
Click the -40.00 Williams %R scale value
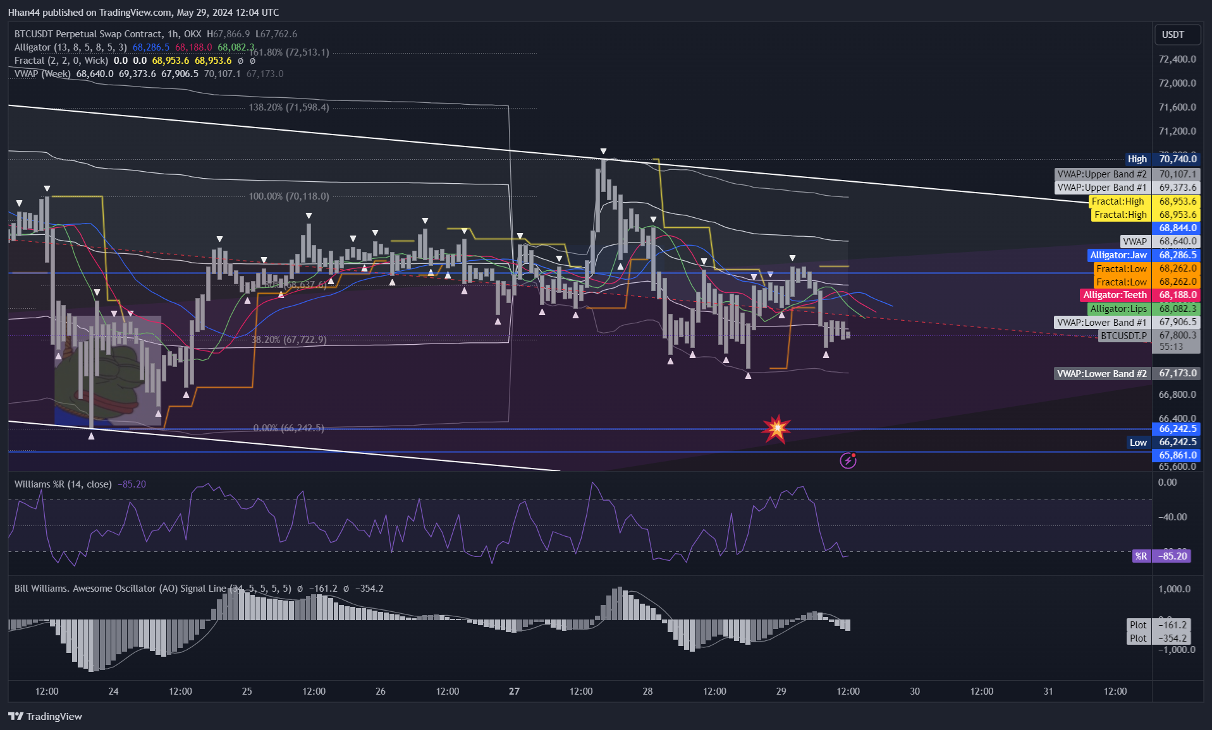coord(1172,517)
